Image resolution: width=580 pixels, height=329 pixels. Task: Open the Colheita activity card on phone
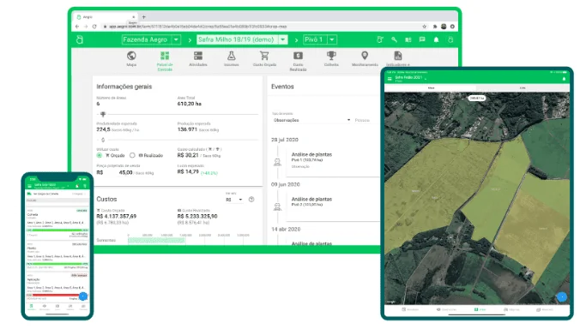point(57,223)
